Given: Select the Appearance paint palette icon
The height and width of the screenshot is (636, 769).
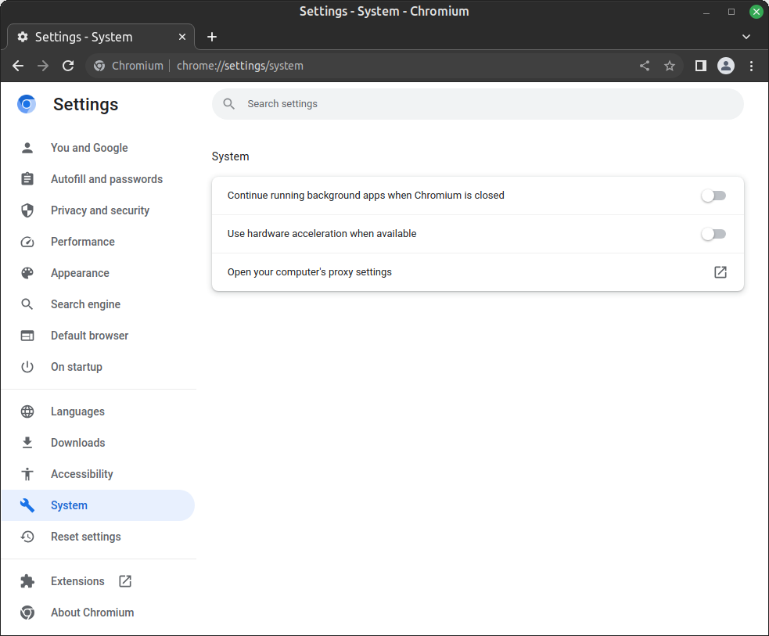Looking at the screenshot, I should coord(27,273).
